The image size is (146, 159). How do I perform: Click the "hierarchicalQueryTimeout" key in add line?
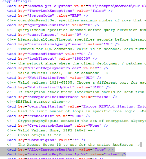(56, 44)
